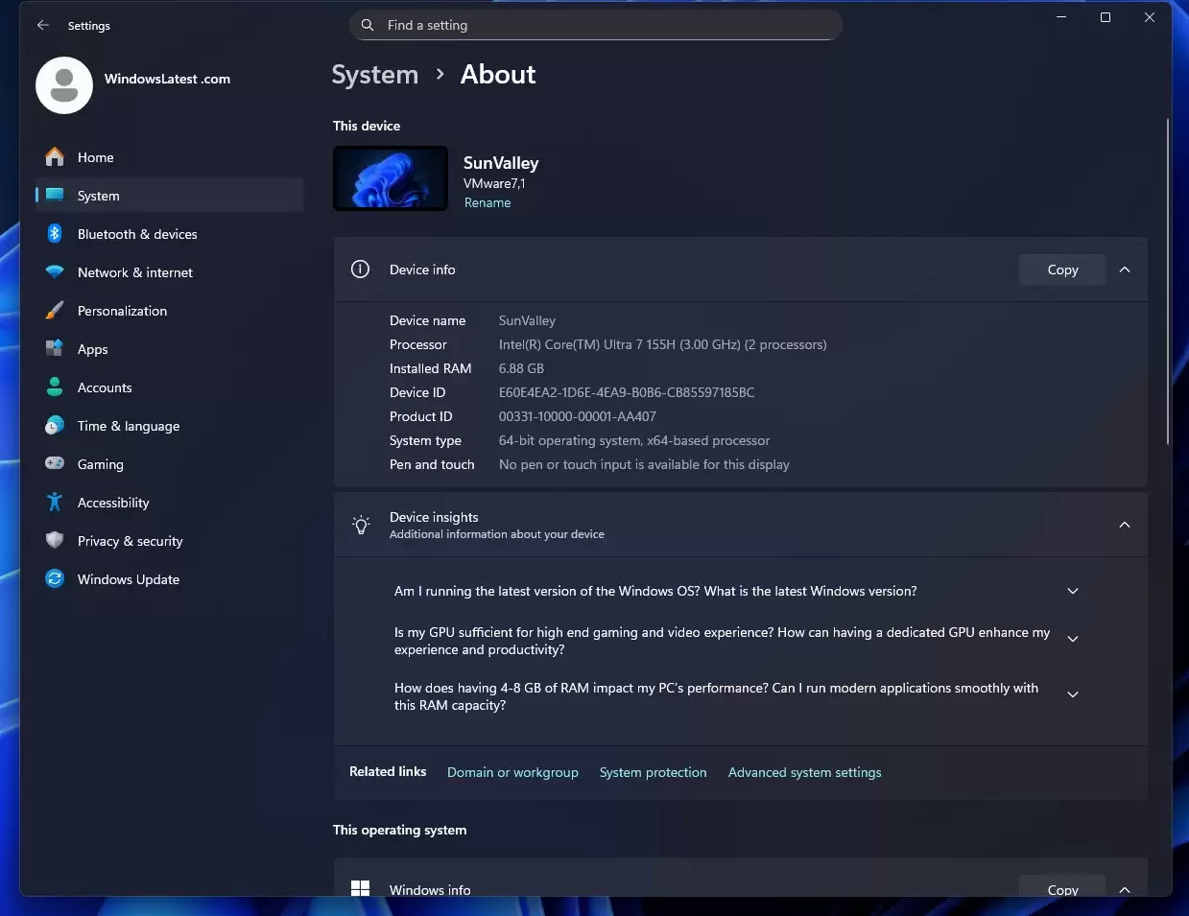Navigate back using the arrow icon
Screen dimensions: 1189x916
(42, 25)
